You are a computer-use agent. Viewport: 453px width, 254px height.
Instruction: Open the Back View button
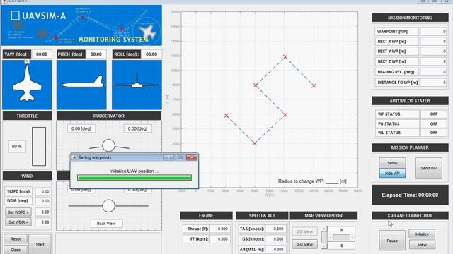click(106, 224)
